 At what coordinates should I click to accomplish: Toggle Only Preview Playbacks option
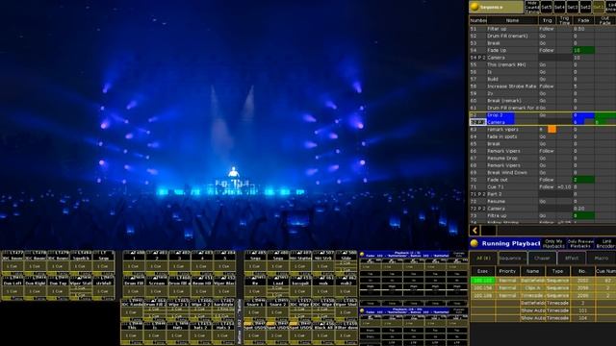tap(580, 243)
